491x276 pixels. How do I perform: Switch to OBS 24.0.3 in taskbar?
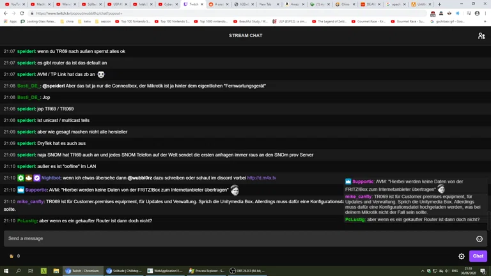[245, 271]
